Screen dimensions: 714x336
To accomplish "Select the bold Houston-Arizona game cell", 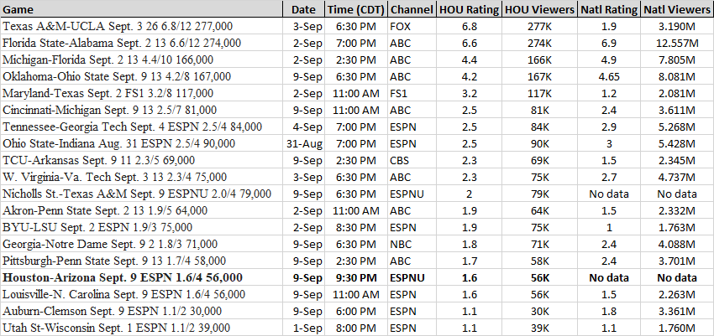I will [x=141, y=278].
